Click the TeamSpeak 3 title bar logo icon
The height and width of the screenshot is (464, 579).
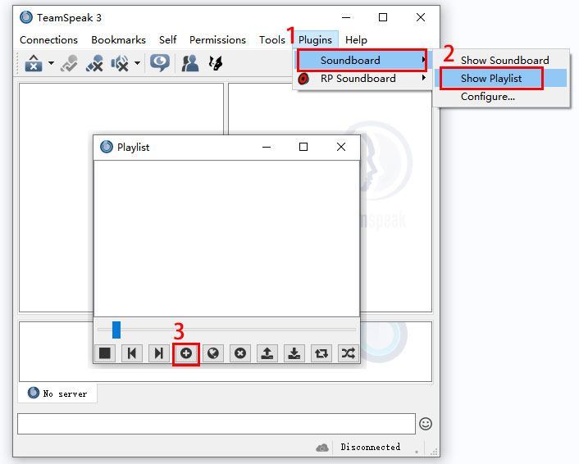(x=26, y=17)
